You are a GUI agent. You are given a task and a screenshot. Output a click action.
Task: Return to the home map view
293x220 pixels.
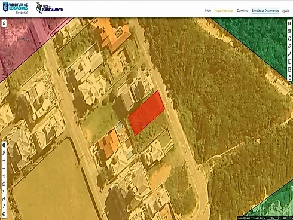(x=4, y=184)
